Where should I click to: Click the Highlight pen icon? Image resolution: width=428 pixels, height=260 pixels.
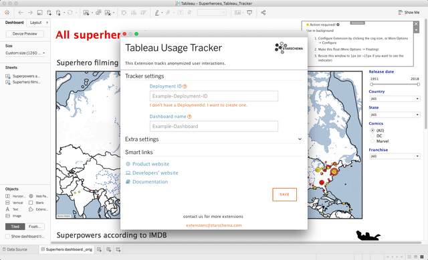157,13
